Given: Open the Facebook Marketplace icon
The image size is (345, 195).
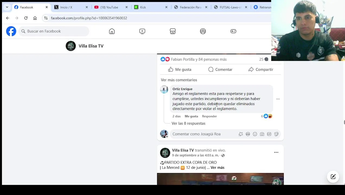Looking at the screenshot, I should pos(173,31).
